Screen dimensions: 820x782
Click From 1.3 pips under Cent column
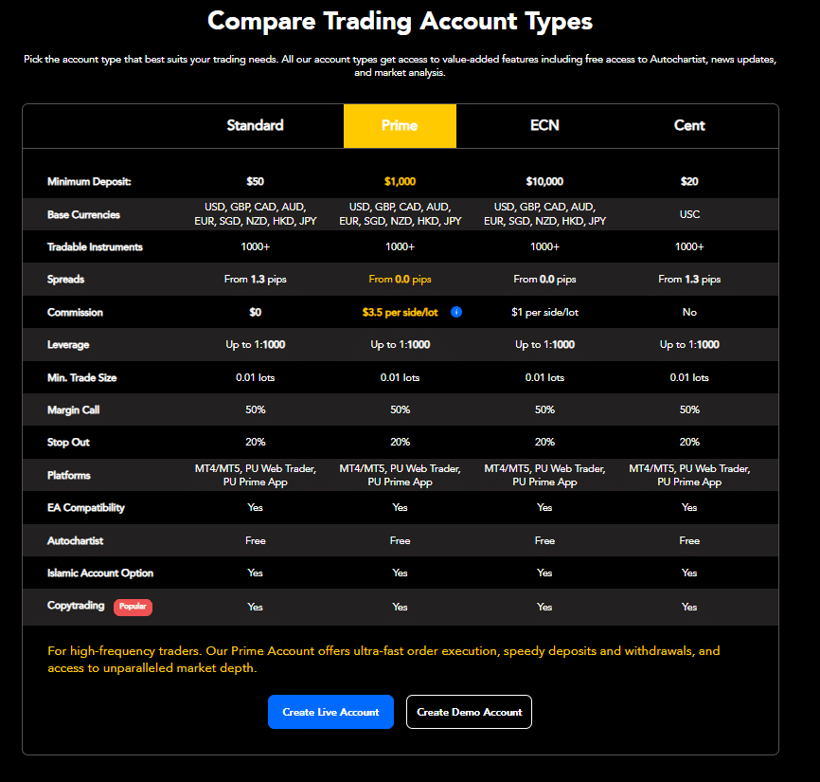[x=689, y=279]
